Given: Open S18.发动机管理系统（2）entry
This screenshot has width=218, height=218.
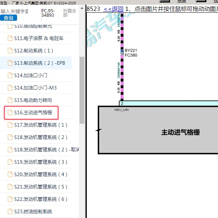Looking at the screenshot, I should pos(41,137).
